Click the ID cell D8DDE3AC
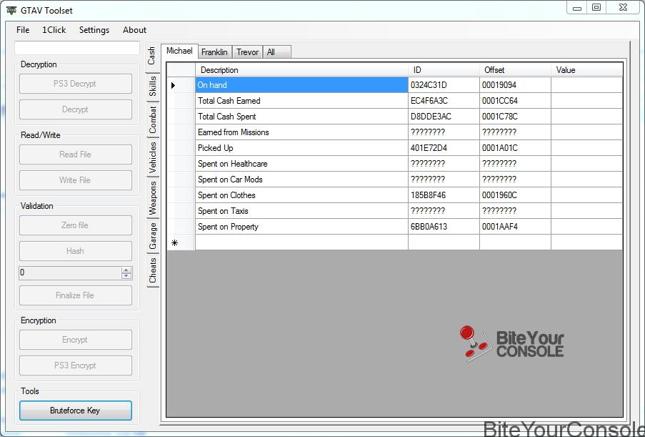 point(444,117)
